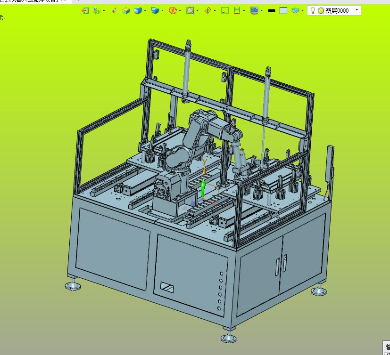Click the orange polyhedron mesh icon
390x355 pixels.
tap(173, 11)
